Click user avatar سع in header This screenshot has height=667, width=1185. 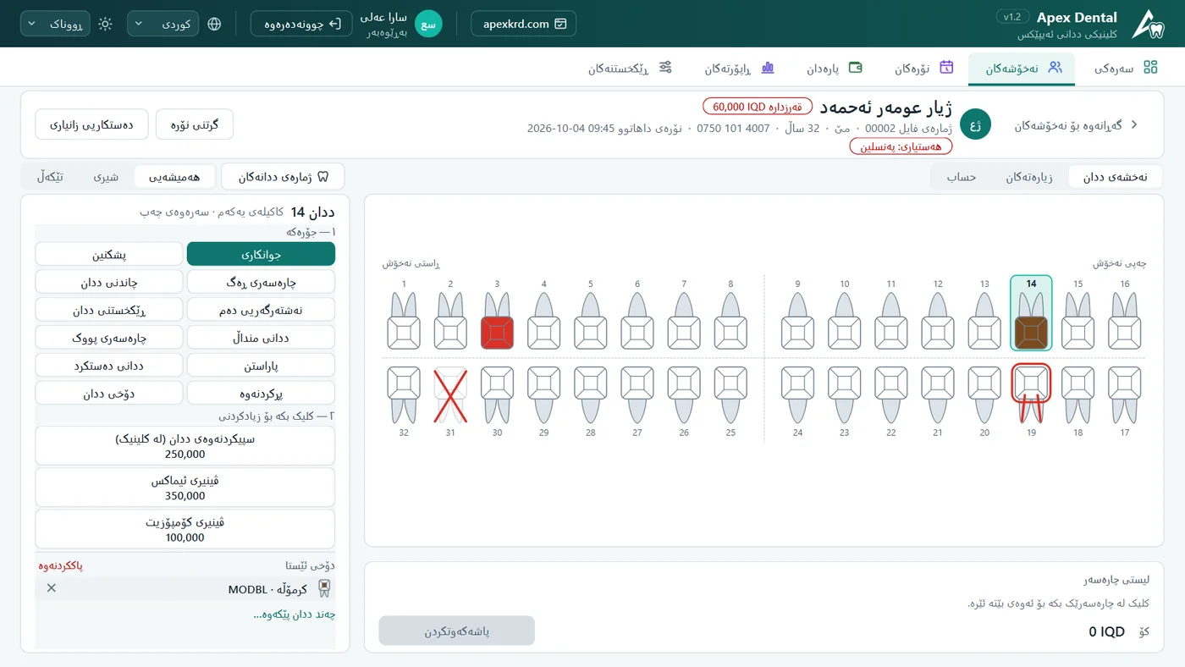point(428,24)
